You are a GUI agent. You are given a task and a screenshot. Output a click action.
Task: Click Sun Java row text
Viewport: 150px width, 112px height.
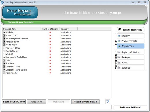[x=10, y=63]
